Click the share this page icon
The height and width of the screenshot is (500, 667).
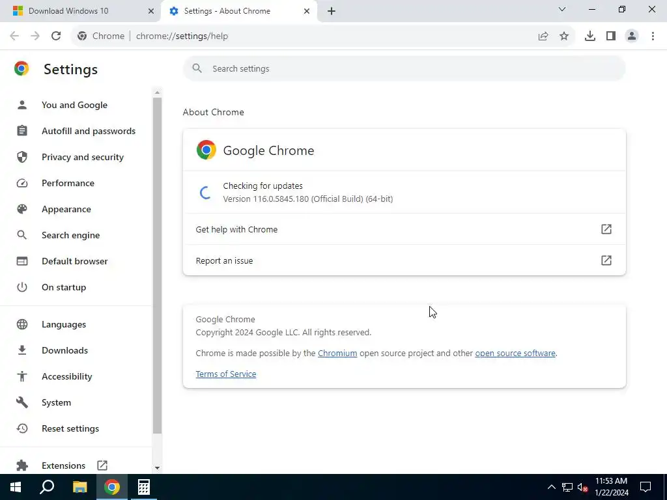543,36
